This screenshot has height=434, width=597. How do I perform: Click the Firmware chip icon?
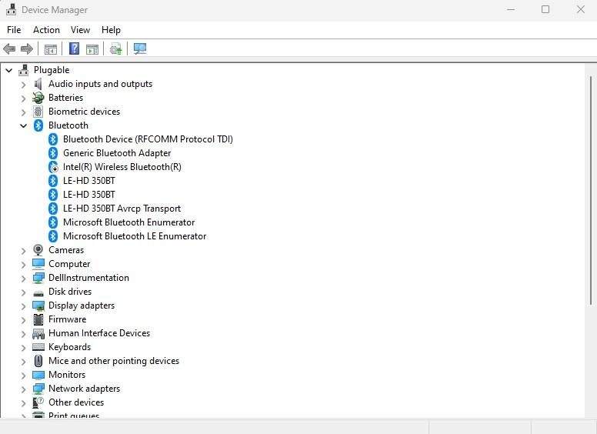coord(38,319)
